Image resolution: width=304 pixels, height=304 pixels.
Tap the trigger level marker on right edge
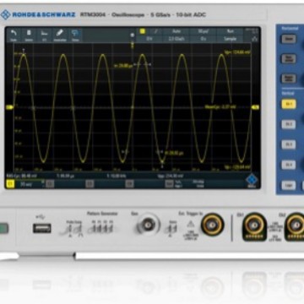tap(255, 107)
